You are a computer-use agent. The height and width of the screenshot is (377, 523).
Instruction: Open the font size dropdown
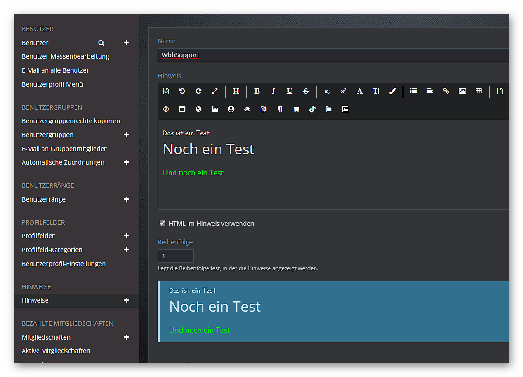[376, 91]
